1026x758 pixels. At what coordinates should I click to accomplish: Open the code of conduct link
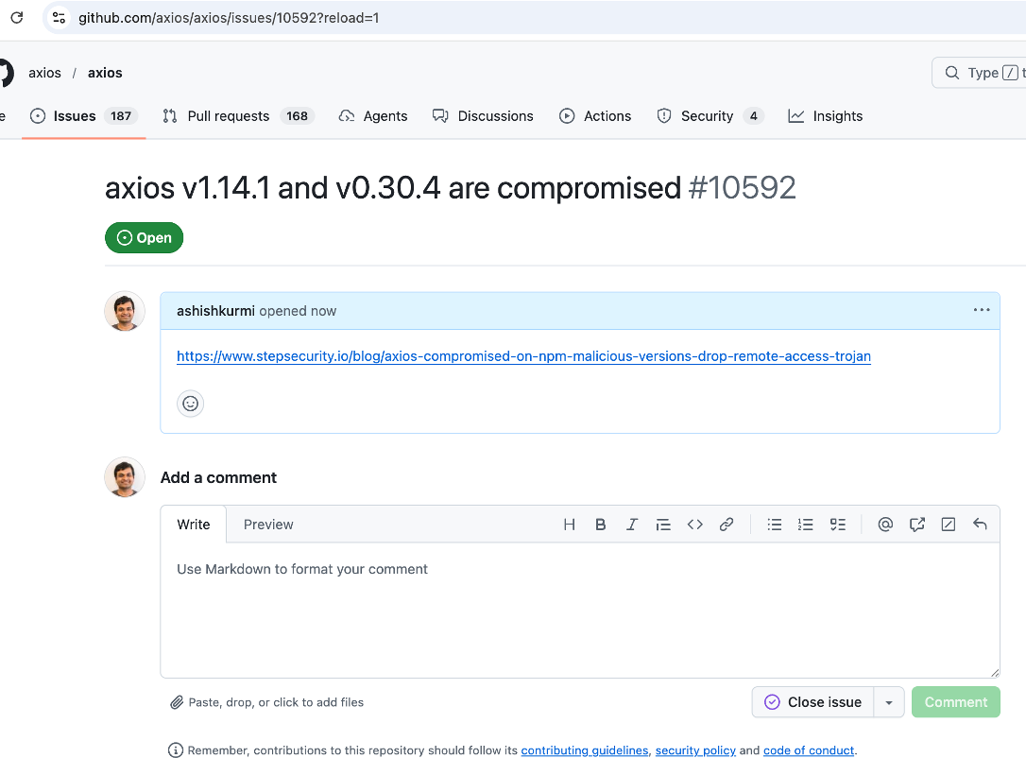point(809,750)
